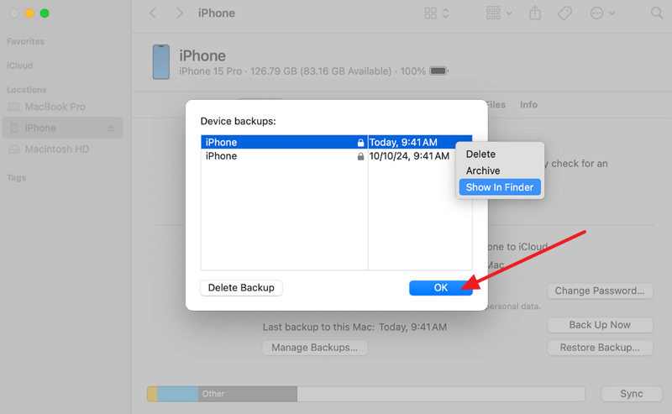Confirm the dialog with OK
This screenshot has width=672, height=414.
pos(440,287)
